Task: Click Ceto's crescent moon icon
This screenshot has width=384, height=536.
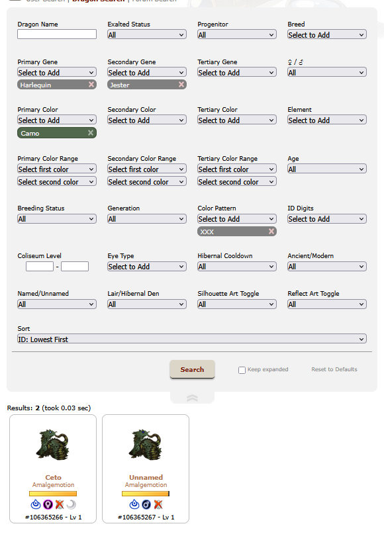Action: click(x=71, y=504)
